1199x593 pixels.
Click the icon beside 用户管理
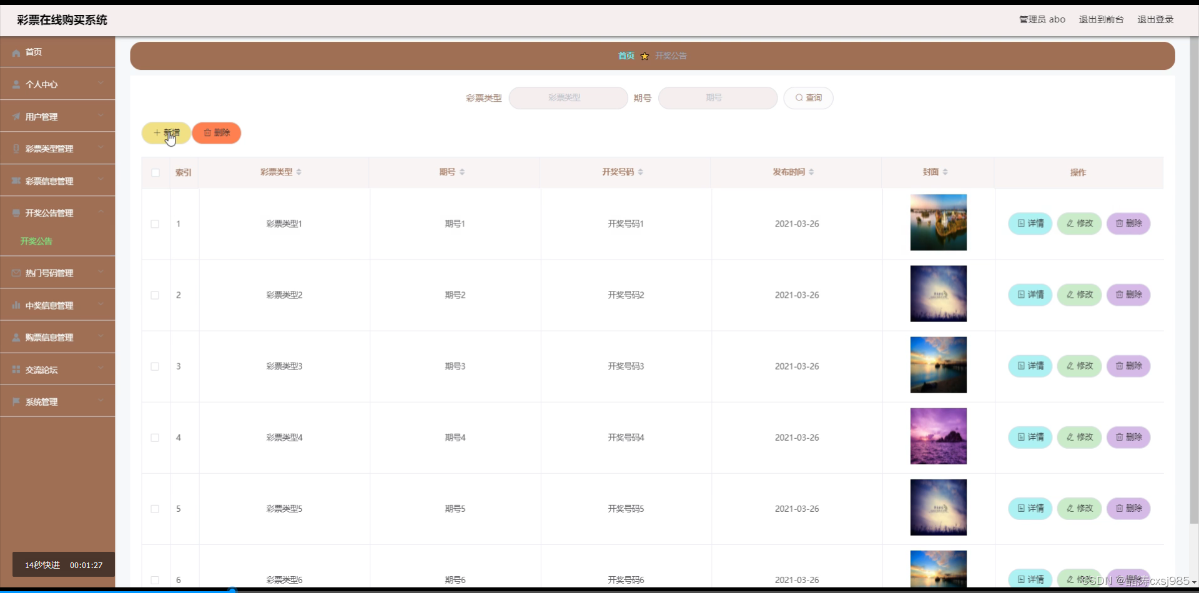[x=16, y=117]
